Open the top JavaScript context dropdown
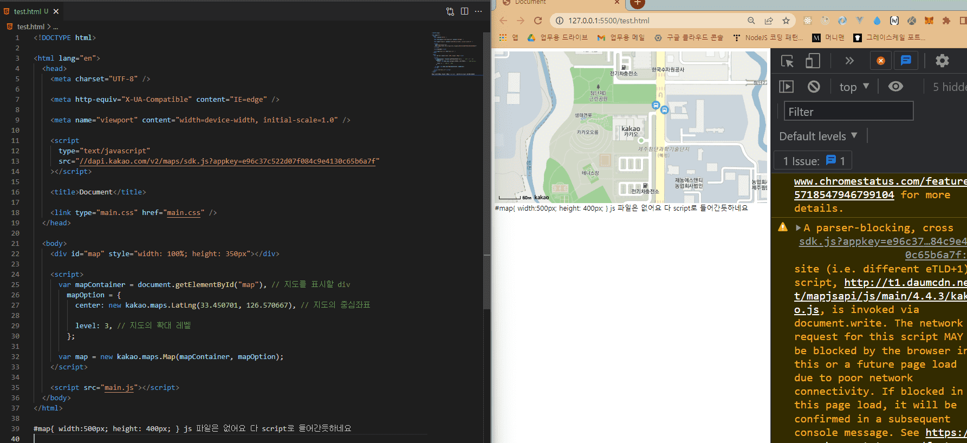 [854, 87]
